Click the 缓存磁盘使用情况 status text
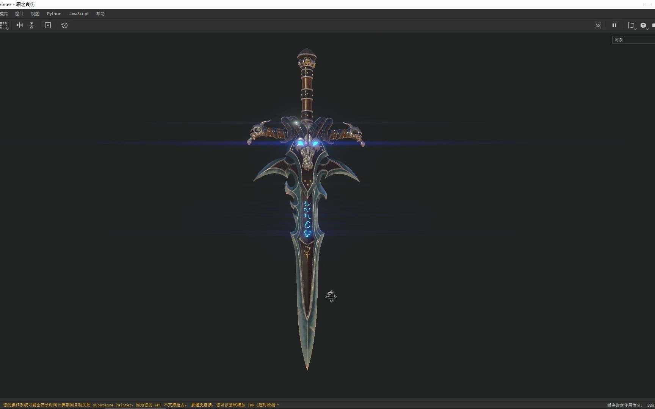Viewport: 655px width, 409px height. pyautogui.click(x=631, y=405)
